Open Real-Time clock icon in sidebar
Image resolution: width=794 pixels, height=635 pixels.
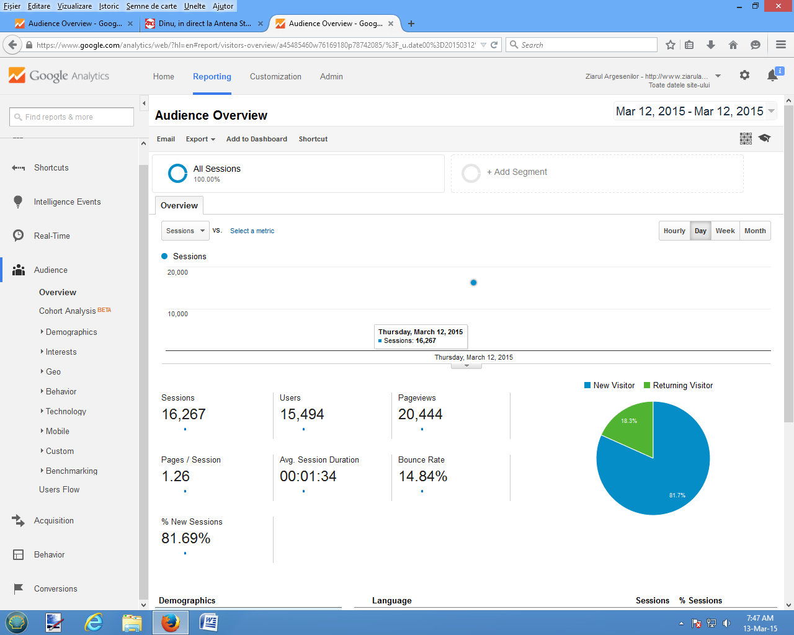[x=19, y=236]
